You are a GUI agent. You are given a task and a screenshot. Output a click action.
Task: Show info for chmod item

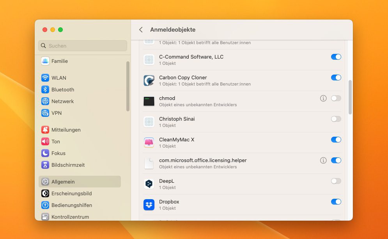point(323,98)
